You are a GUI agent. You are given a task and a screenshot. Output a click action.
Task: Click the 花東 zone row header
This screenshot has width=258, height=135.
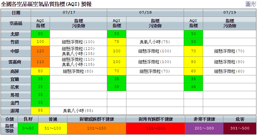coord(16,87)
